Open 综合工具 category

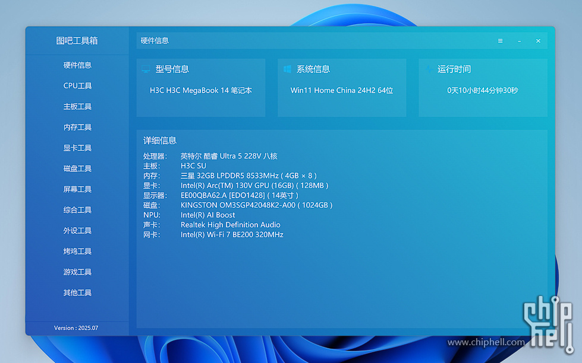pyautogui.click(x=77, y=210)
